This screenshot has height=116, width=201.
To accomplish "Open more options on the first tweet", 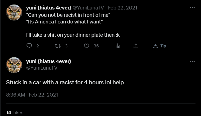I will [x=192, y=8].
